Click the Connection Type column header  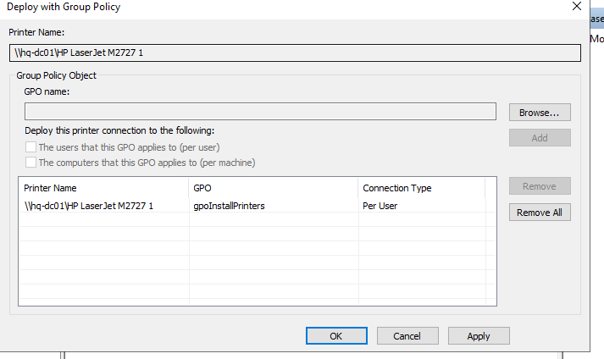421,188
